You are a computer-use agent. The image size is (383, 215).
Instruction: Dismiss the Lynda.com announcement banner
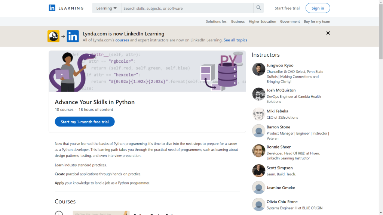[x=328, y=33]
